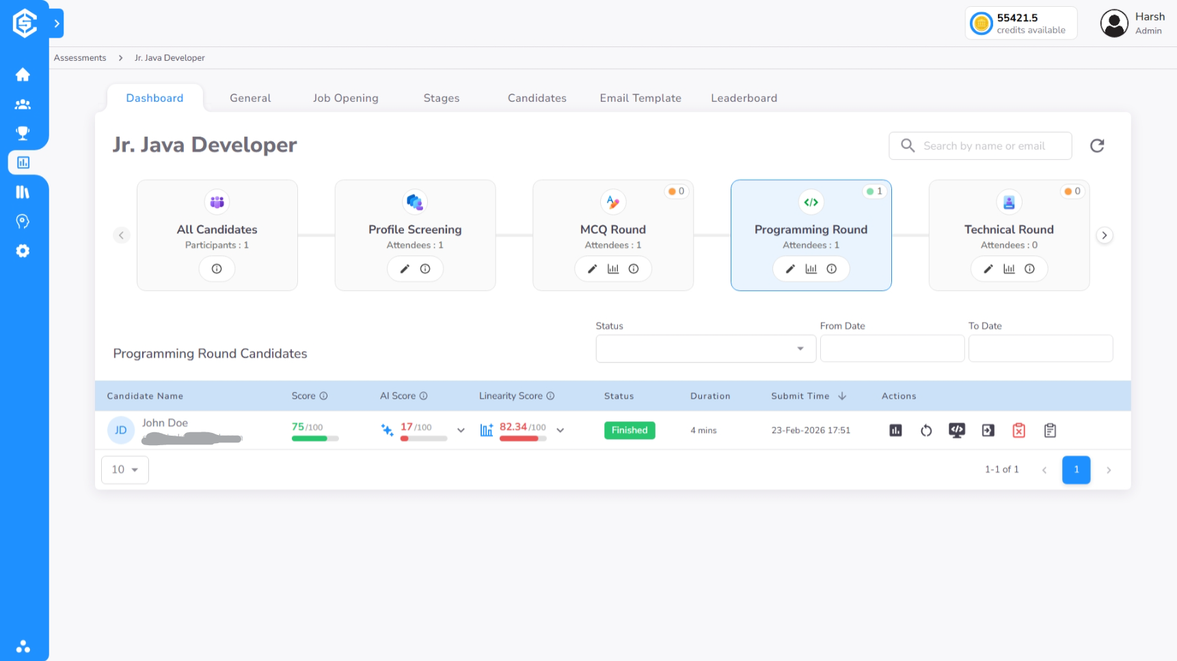The image size is (1177, 661).
Task: Open the Email Template tab
Action: coord(640,98)
